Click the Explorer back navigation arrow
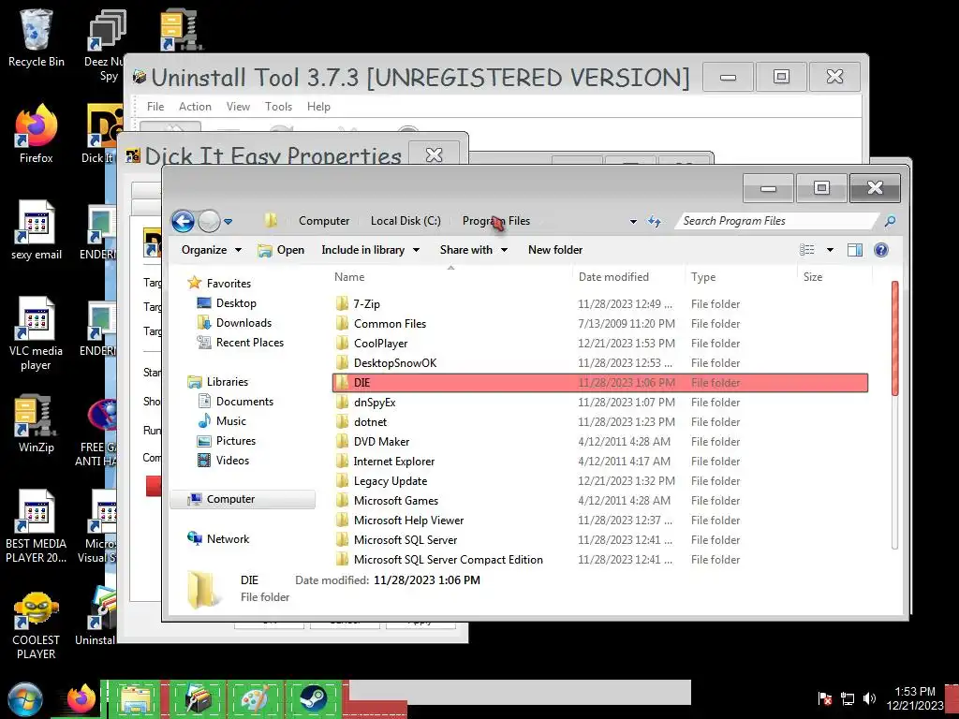 [183, 221]
